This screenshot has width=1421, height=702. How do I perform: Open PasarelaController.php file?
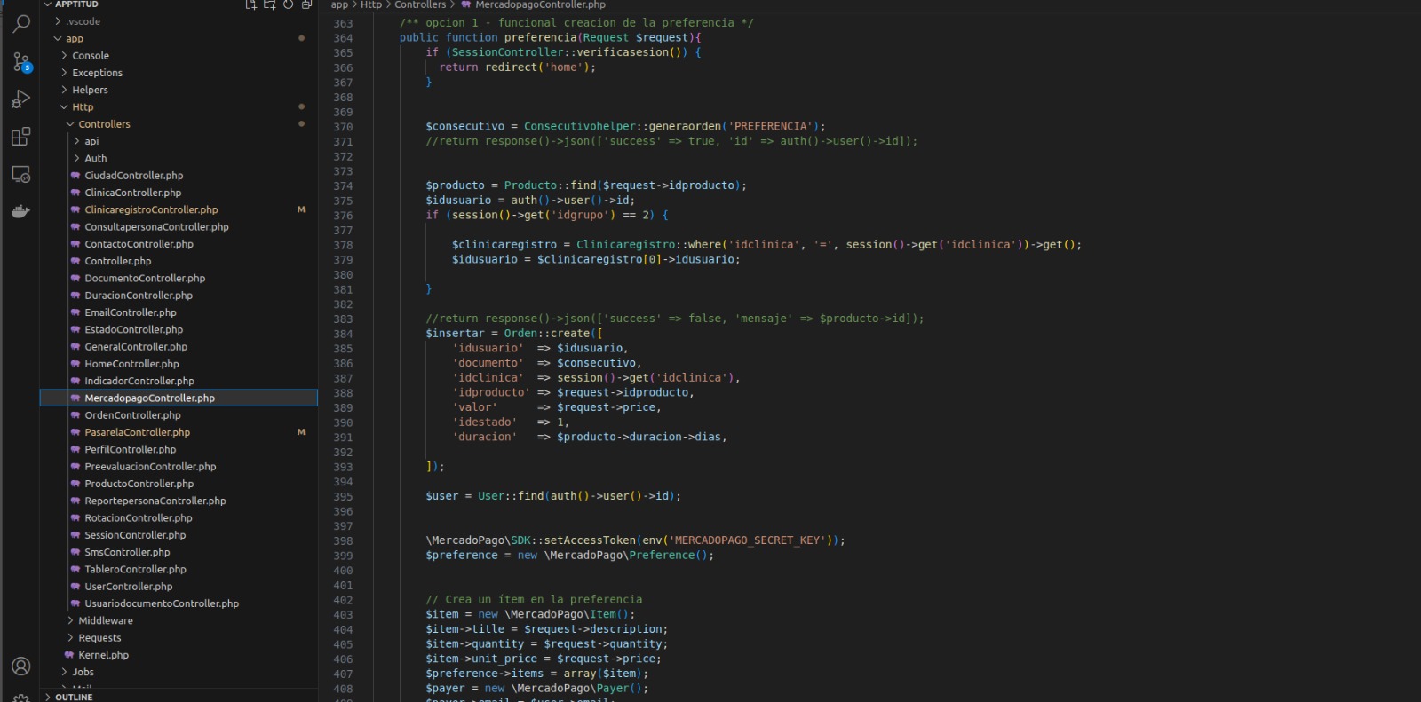coord(137,432)
